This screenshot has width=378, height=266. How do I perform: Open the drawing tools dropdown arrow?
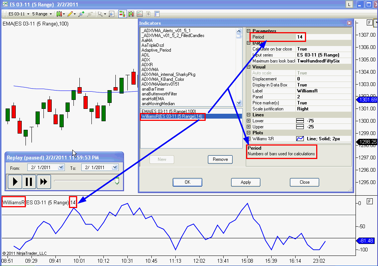[x=75, y=14]
